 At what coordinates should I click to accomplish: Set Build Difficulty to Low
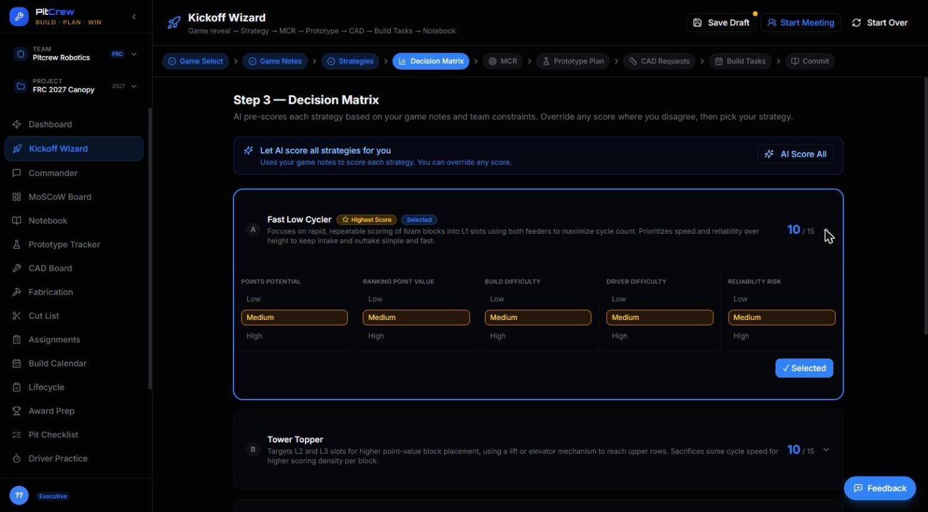click(538, 299)
